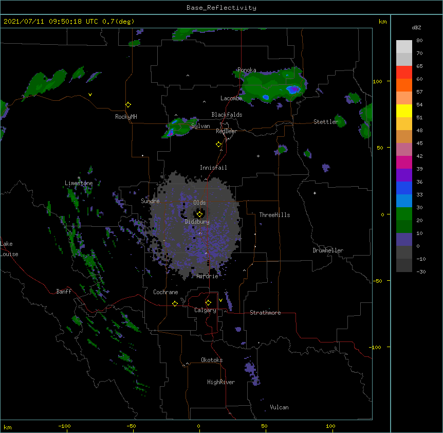Screen dimensions: 443x433
Task: Select the yellow V marker east of Calgary diamond
Action: pyautogui.click(x=220, y=300)
